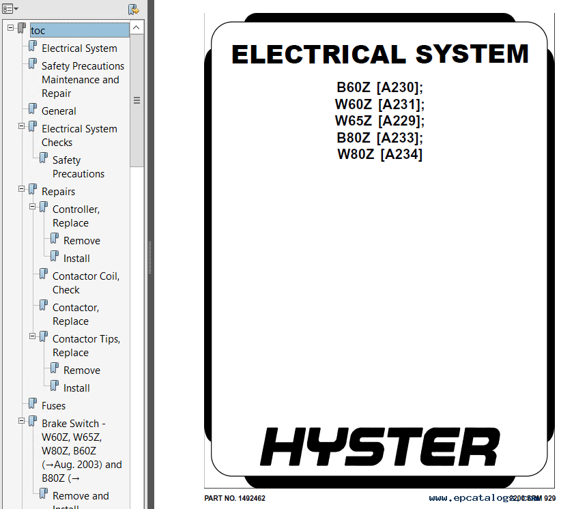The image size is (574, 509).
Task: Click the bookmark icon beside Brake Switch
Action: tap(33, 421)
